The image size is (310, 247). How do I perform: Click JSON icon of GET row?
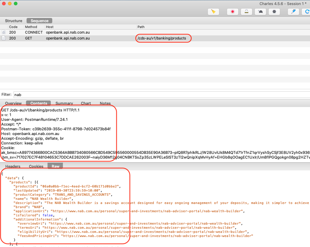(x=4, y=38)
